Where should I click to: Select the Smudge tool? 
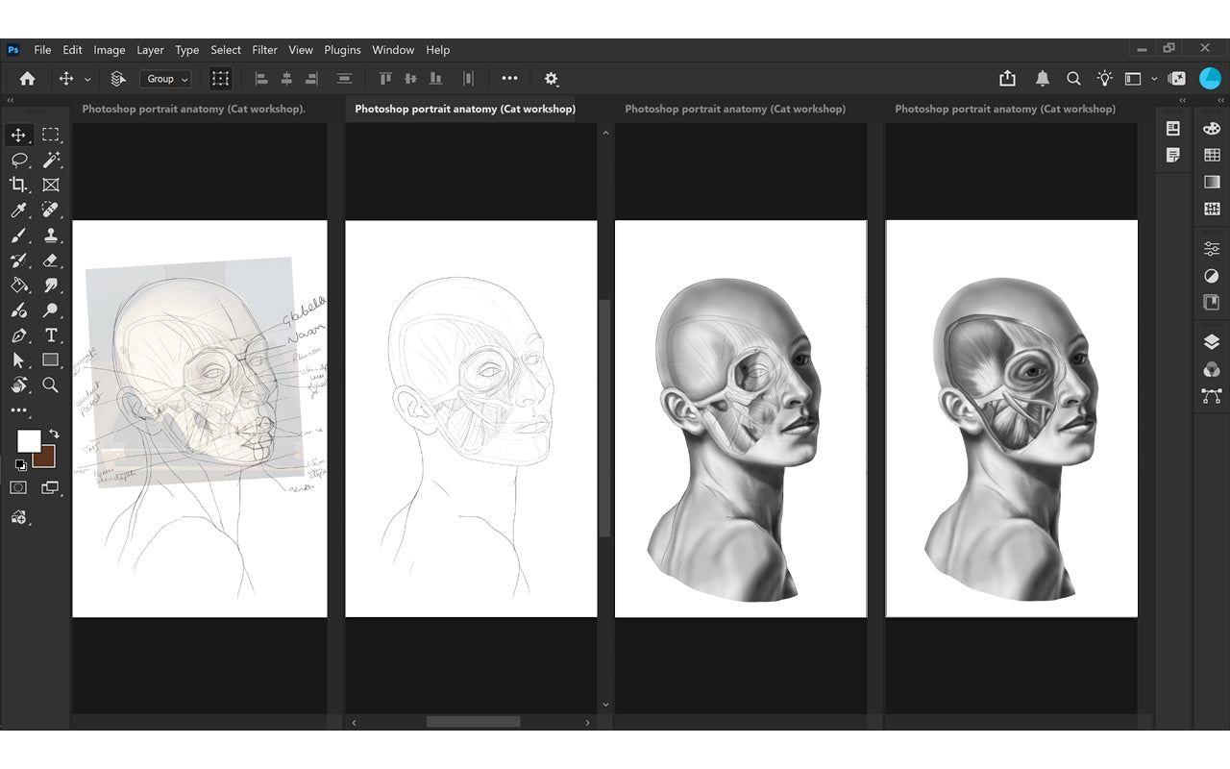click(51, 285)
